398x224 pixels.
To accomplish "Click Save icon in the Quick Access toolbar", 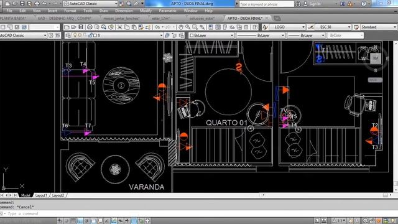I will tap(22, 4).
